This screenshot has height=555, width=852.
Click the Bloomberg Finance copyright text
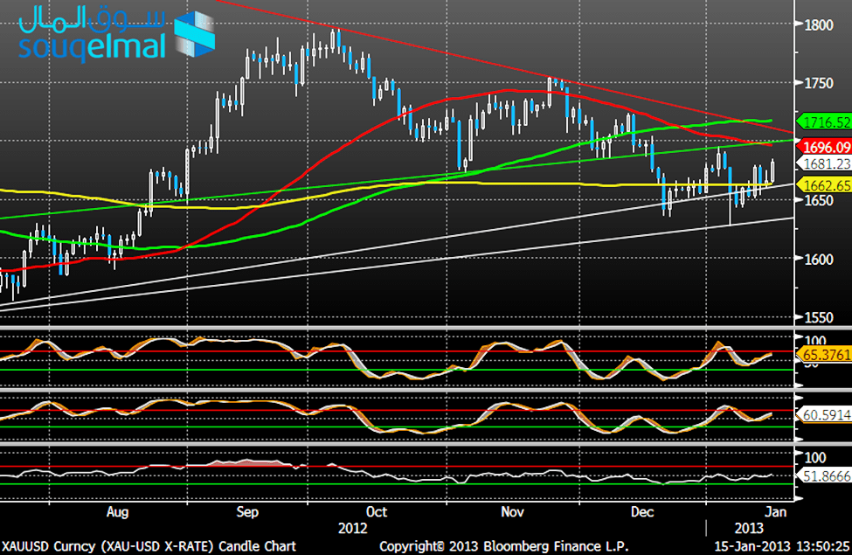(503, 546)
